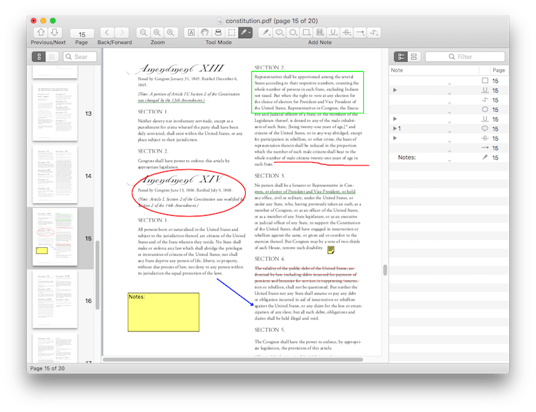Viewport: 536px width, 412px height.
Task: Zoom out using the magnifier icon
Action: coord(143,32)
